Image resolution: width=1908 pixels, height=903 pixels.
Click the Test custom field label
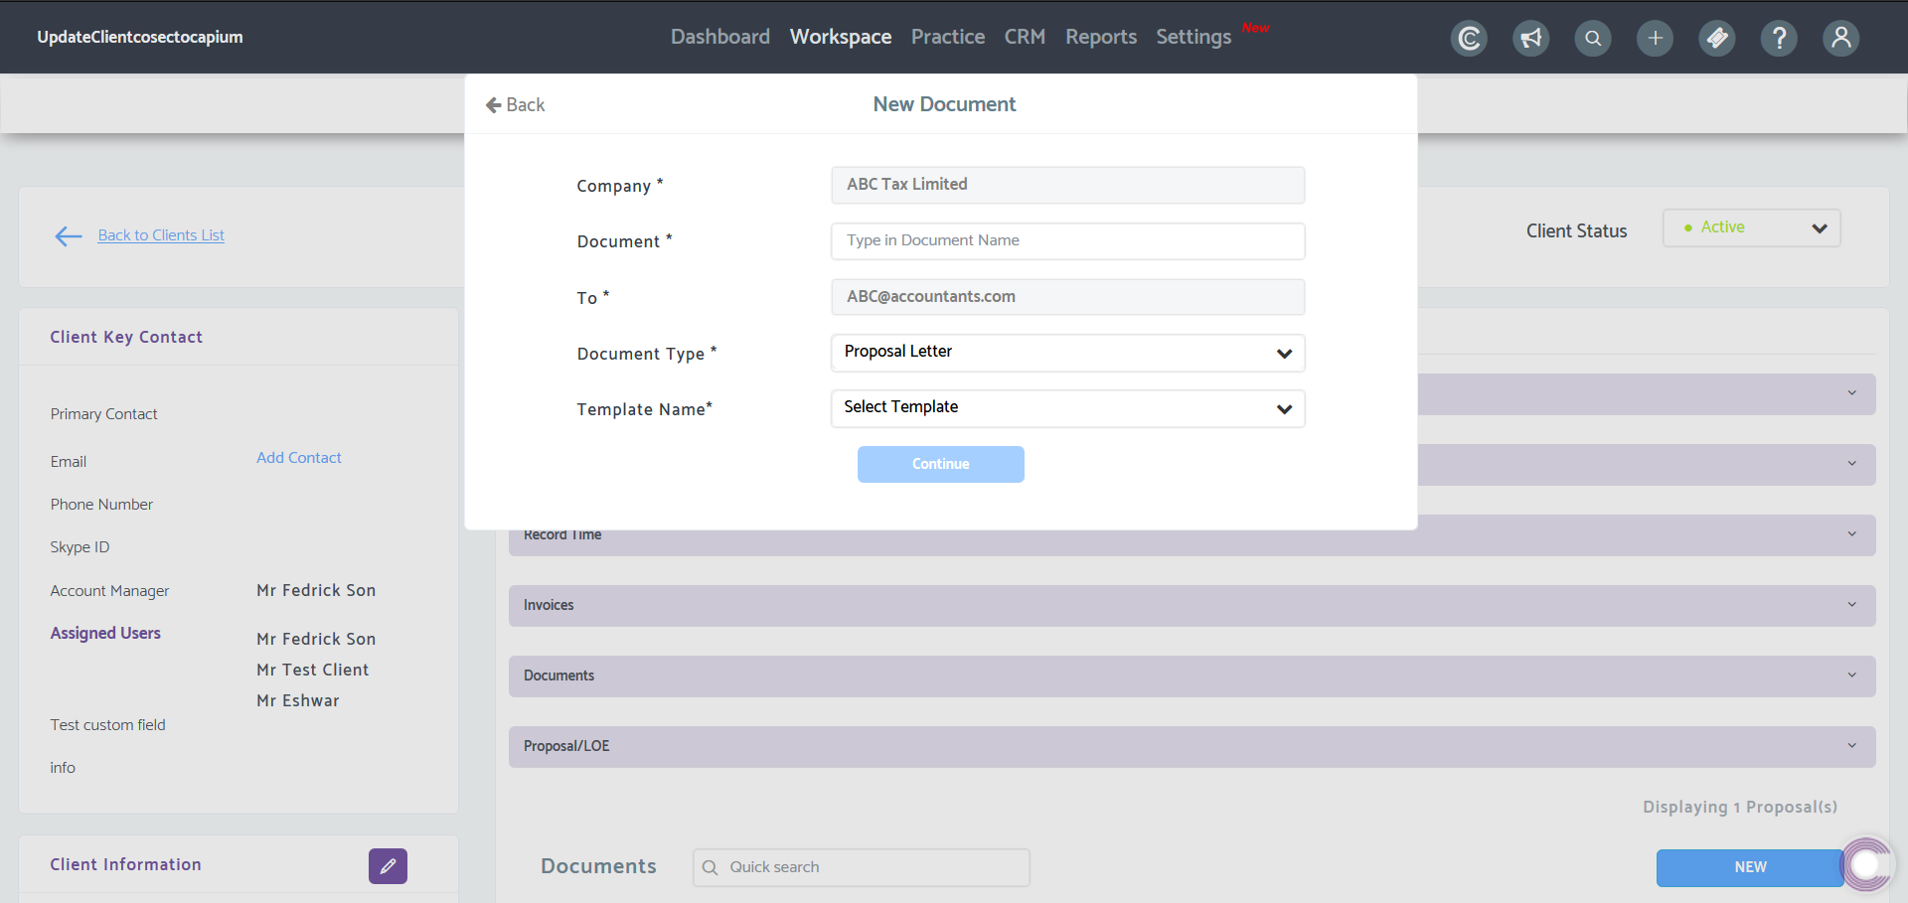point(108,725)
